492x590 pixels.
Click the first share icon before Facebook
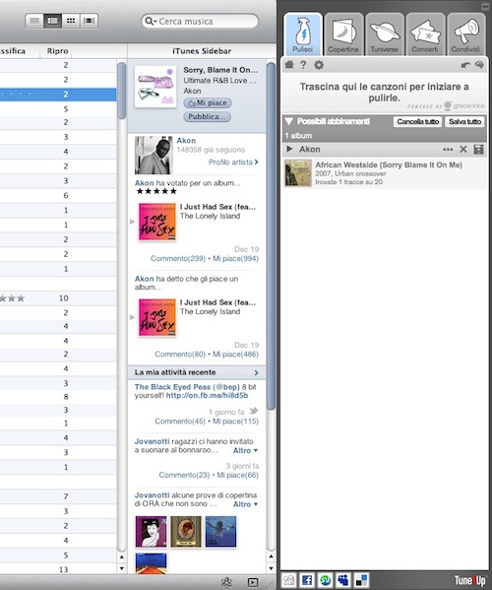[288, 580]
